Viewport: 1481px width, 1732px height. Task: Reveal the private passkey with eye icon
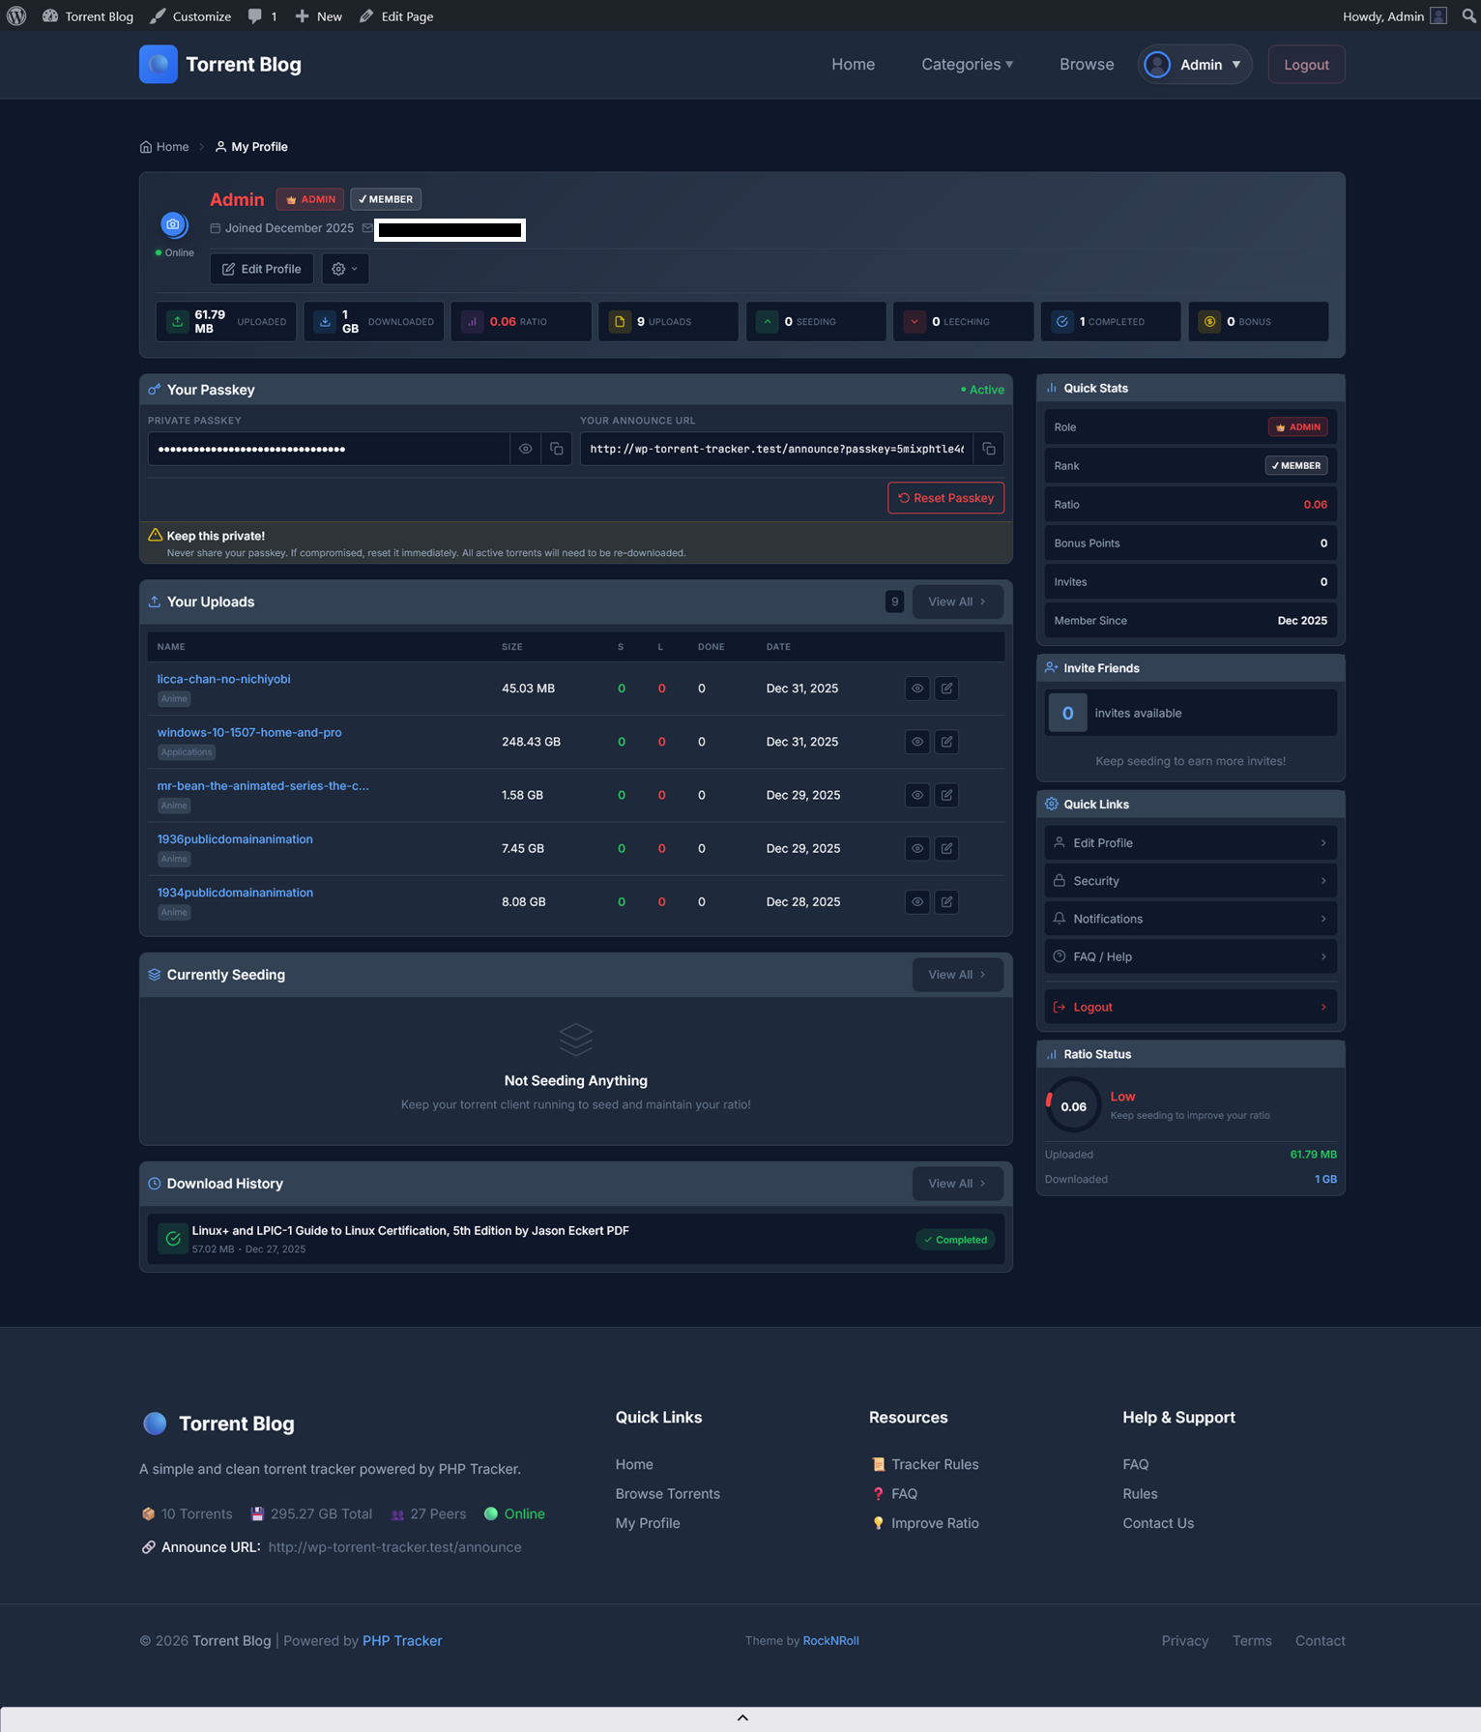pos(526,449)
